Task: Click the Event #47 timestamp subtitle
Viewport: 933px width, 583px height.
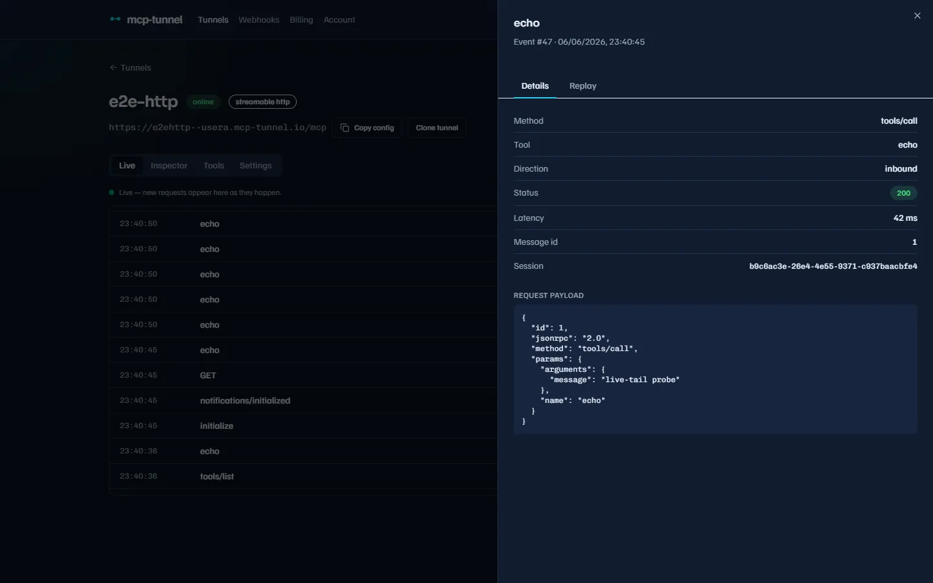Action: pos(579,42)
